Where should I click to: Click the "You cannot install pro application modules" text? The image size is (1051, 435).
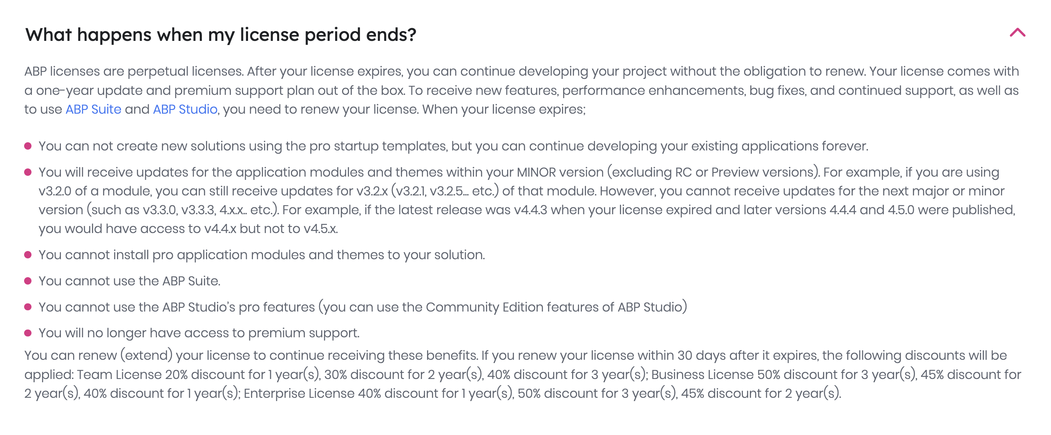coord(262,255)
